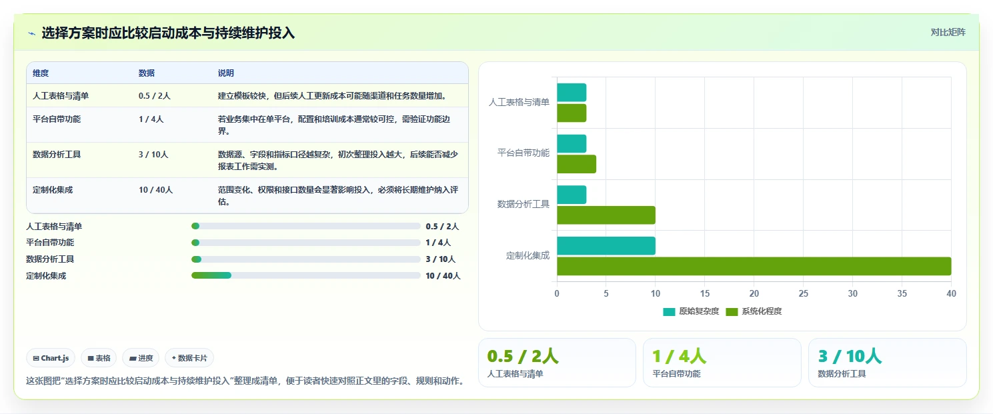Click progress list label 平台自带功能

[50, 243]
